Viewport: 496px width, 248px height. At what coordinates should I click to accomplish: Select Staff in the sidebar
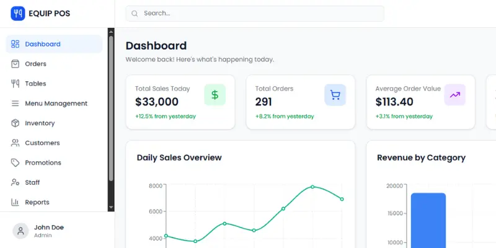click(32, 183)
